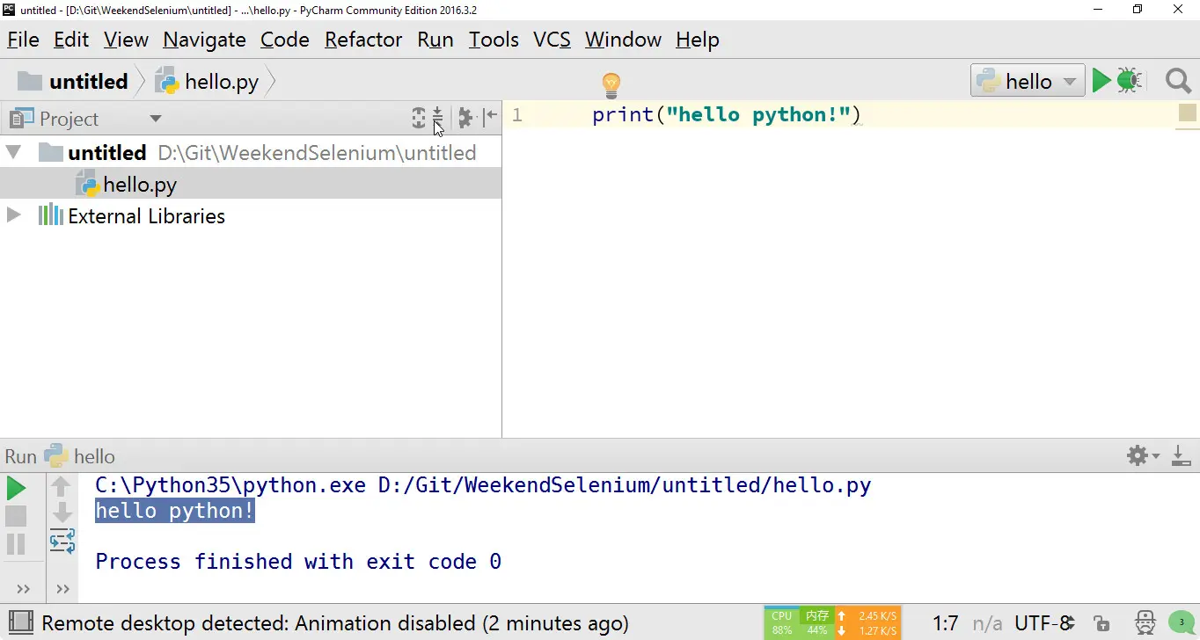Open the VCS menu
Image resolution: width=1200 pixels, height=640 pixels.
(x=552, y=40)
